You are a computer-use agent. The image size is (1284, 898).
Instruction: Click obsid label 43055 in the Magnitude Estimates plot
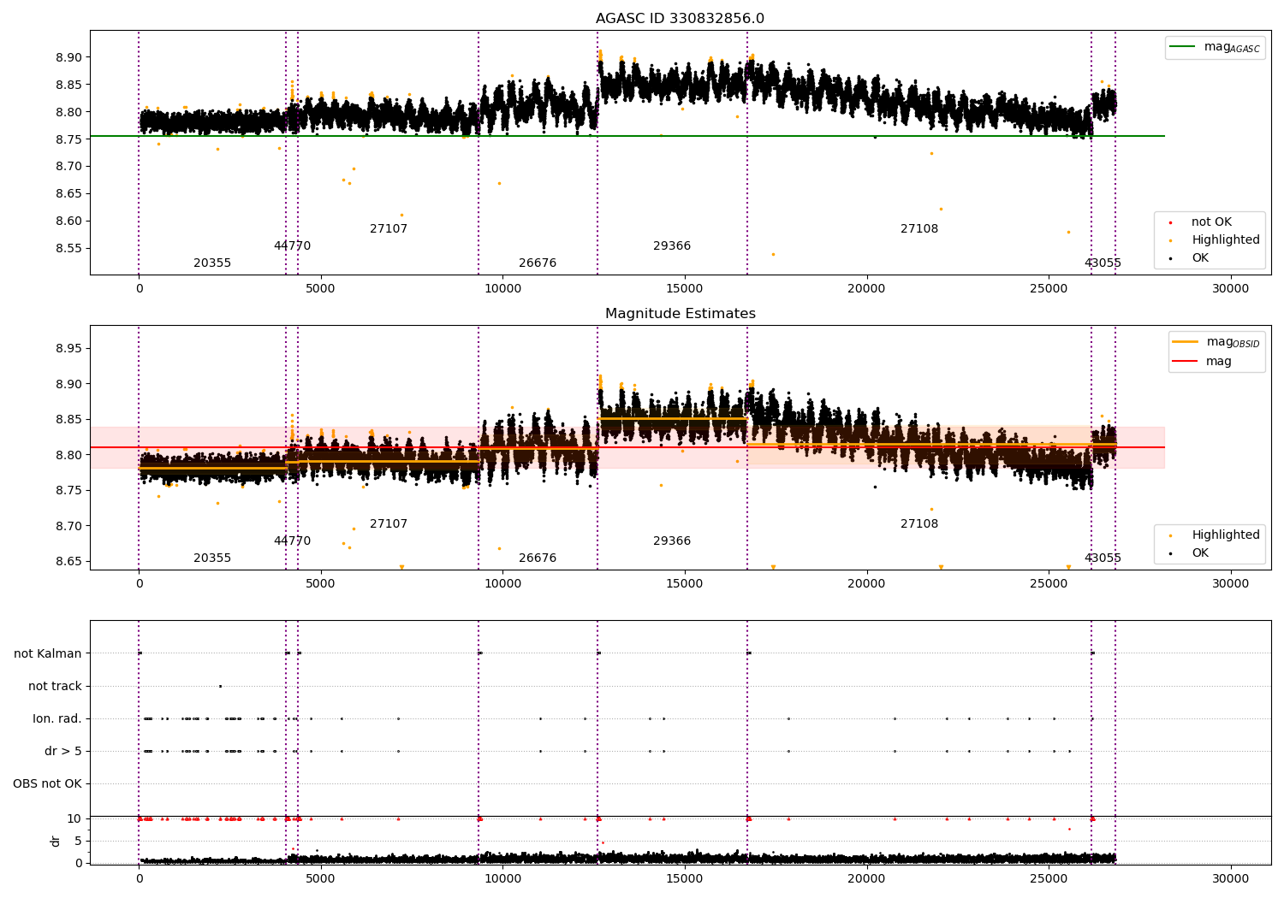pyautogui.click(x=1103, y=558)
